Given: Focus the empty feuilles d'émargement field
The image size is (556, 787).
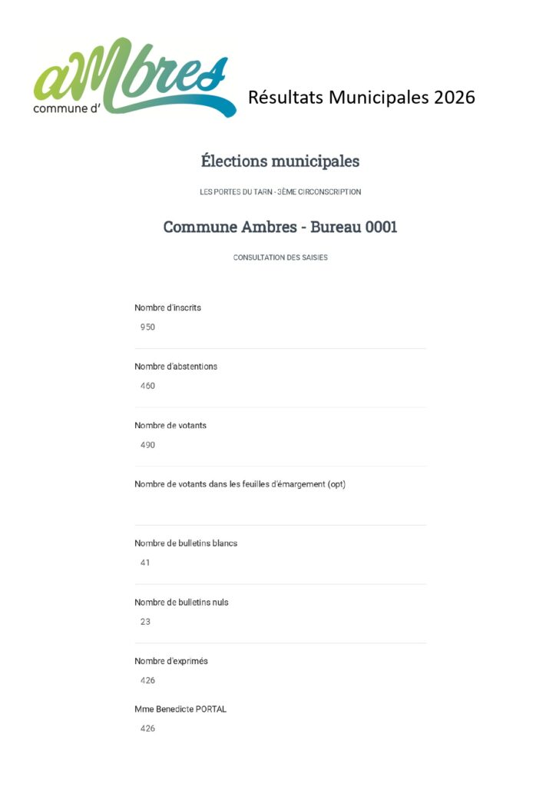Looking at the screenshot, I should tap(280, 505).
